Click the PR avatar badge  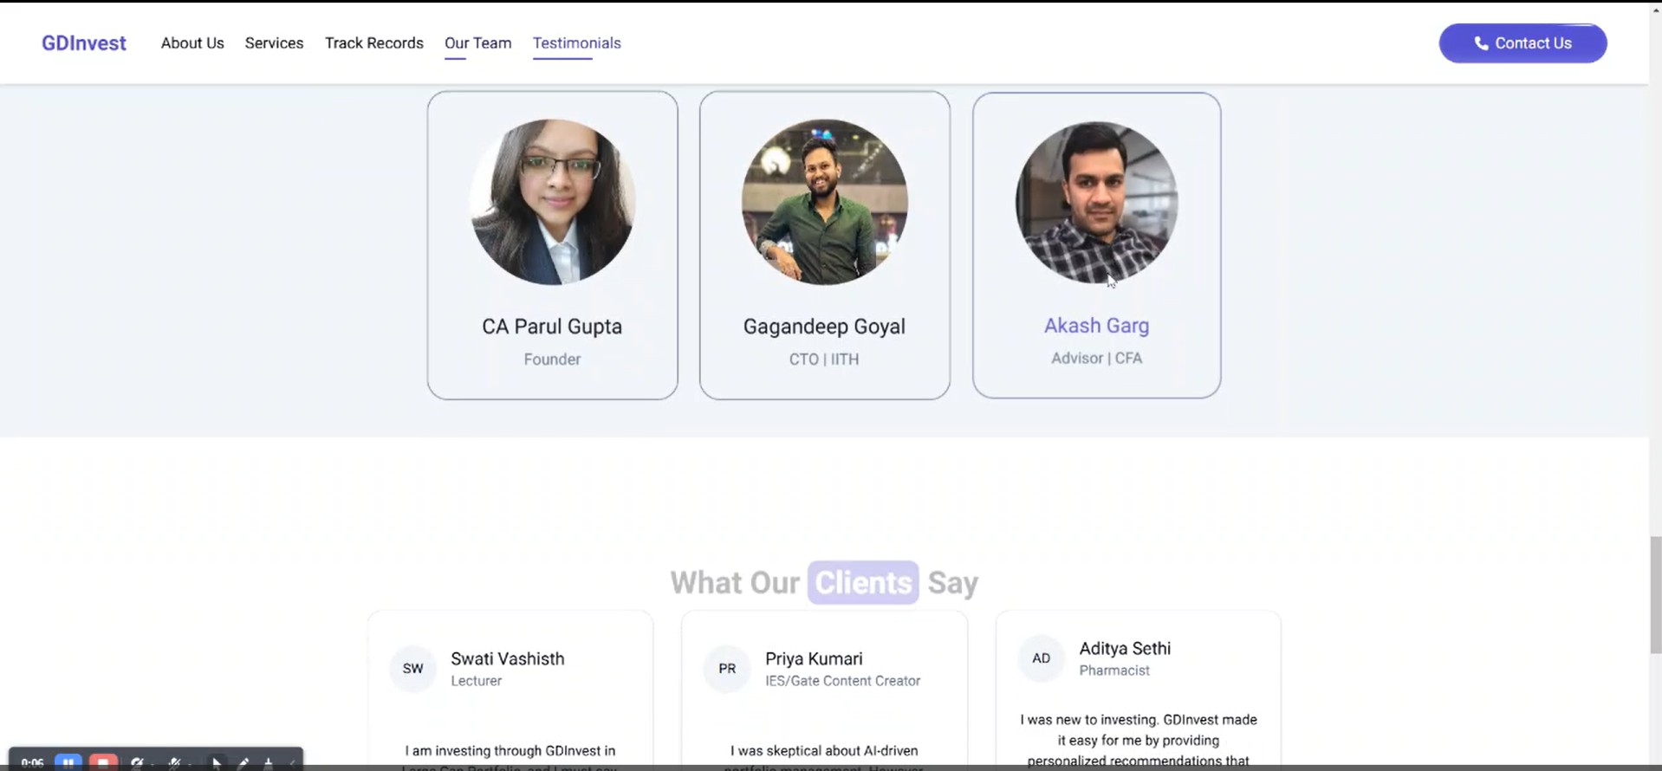coord(727,669)
